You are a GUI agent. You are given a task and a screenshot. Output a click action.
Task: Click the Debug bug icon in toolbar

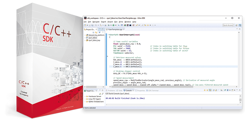click(x=109, y=25)
